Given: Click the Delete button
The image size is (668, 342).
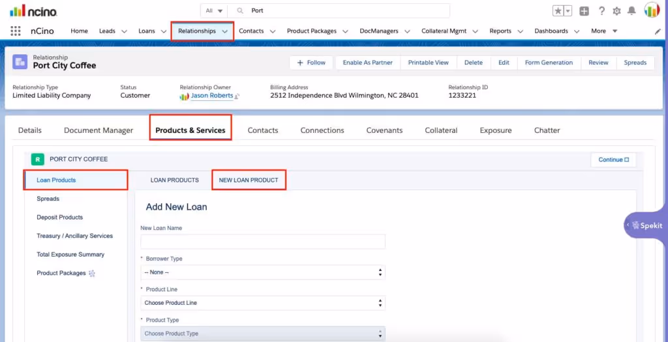Looking at the screenshot, I should tap(474, 63).
